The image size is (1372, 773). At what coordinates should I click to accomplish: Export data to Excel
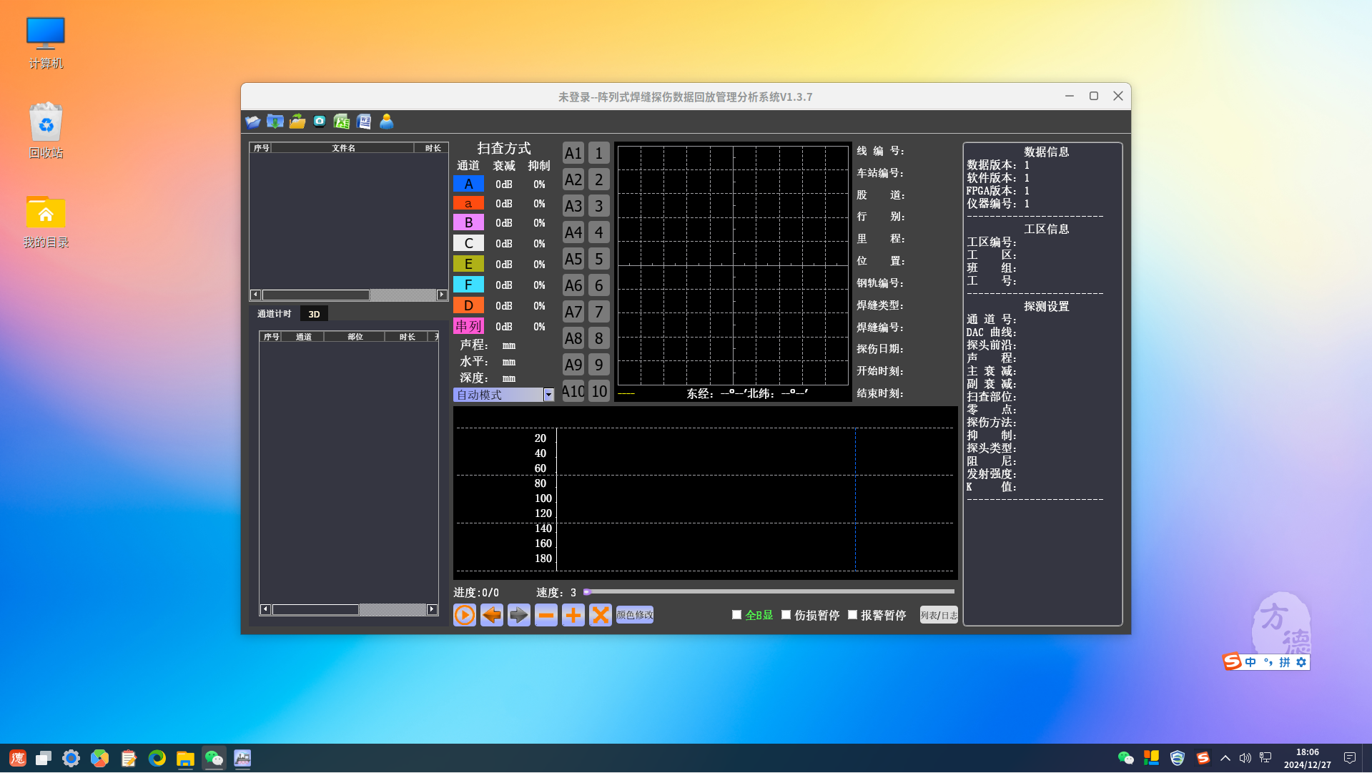pyautogui.click(x=342, y=122)
